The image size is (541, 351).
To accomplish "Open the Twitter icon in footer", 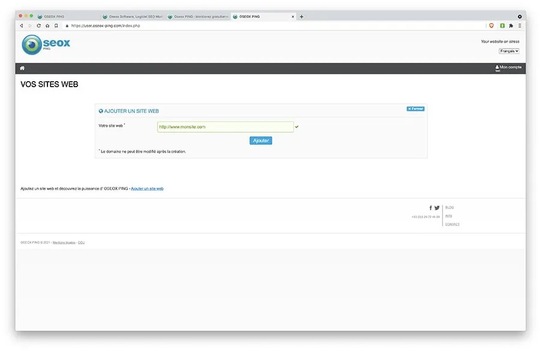I will click(x=437, y=208).
